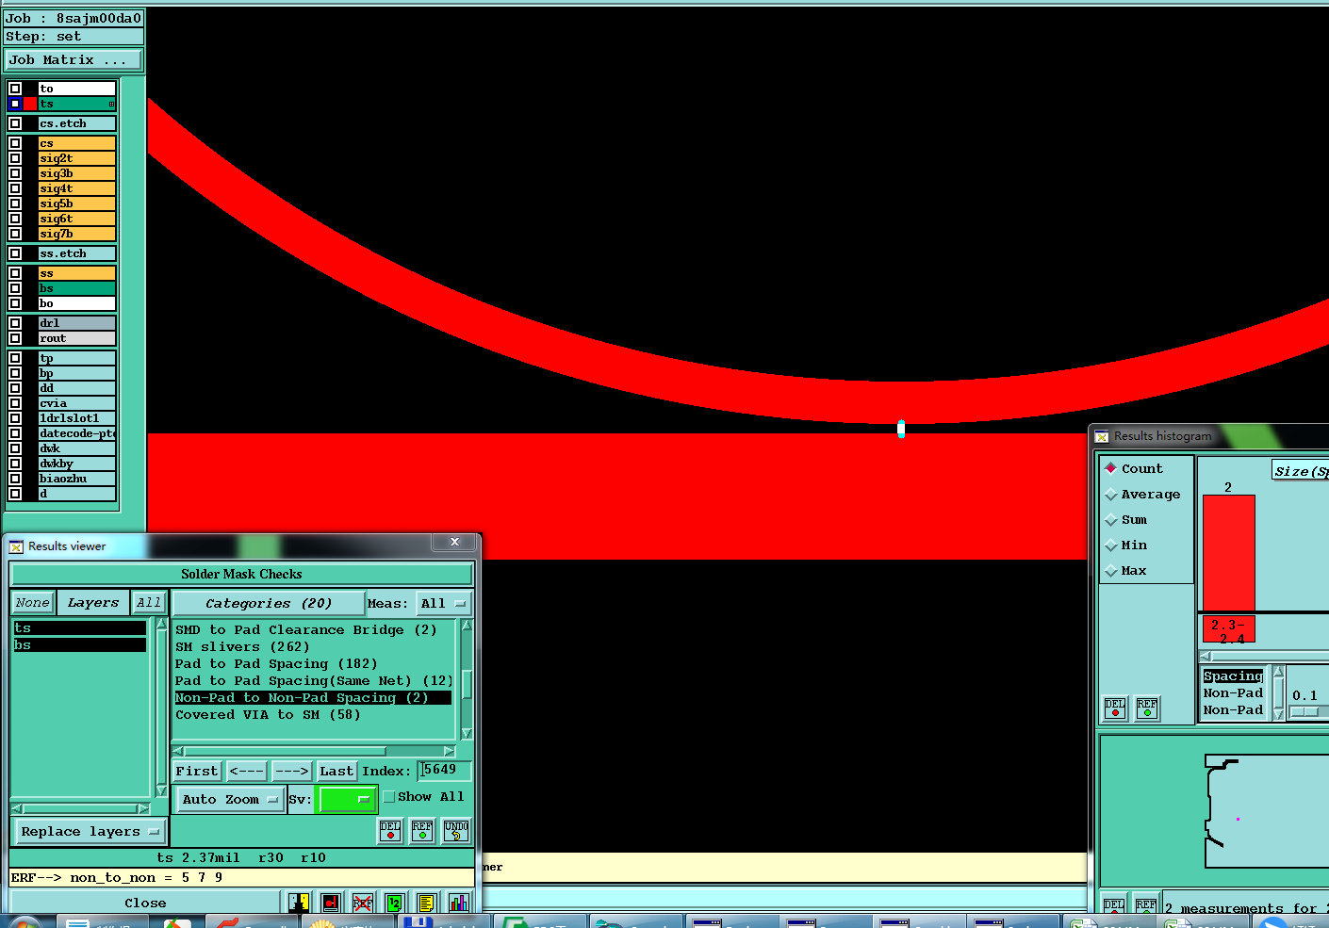Click the previous result arrow button

click(x=247, y=771)
